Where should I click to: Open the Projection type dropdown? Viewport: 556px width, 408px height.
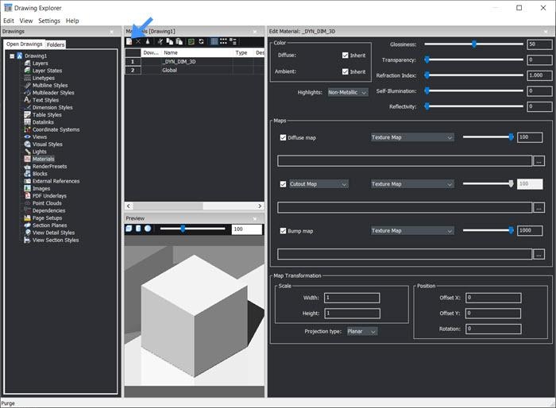pos(361,331)
